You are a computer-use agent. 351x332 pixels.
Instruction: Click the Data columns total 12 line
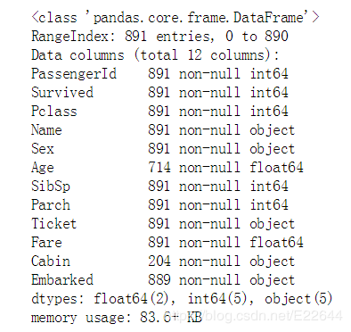[155, 55]
